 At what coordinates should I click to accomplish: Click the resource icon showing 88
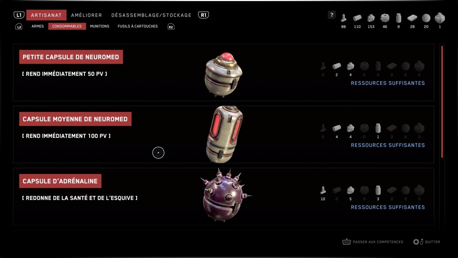343,18
